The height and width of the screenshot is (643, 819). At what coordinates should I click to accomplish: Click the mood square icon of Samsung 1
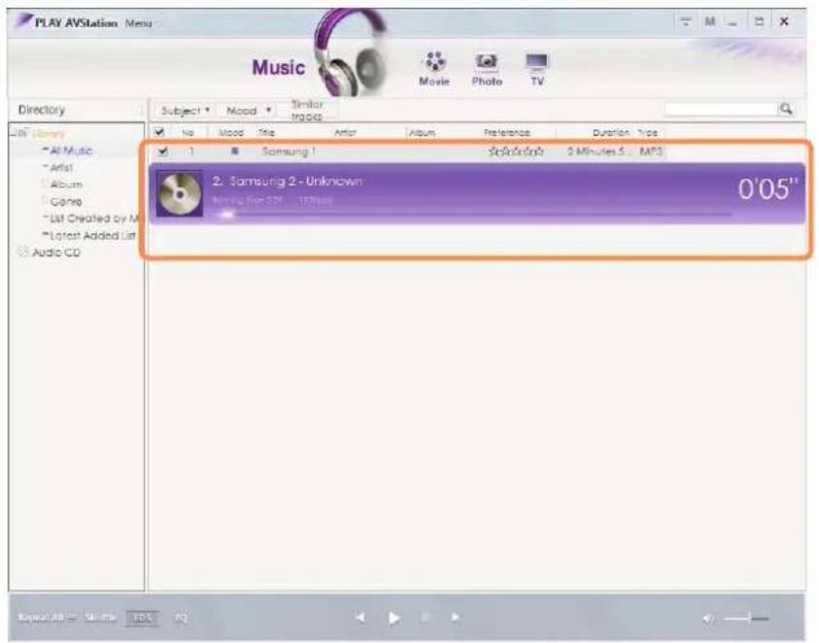click(234, 151)
